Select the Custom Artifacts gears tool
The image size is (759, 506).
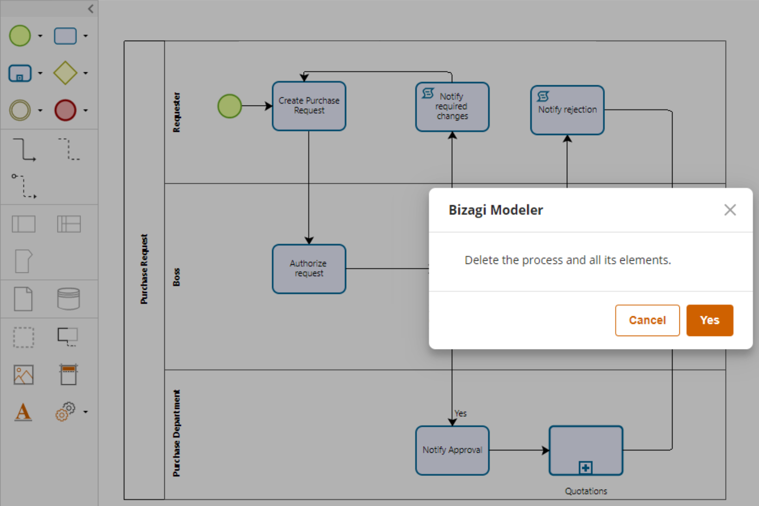[x=65, y=411]
